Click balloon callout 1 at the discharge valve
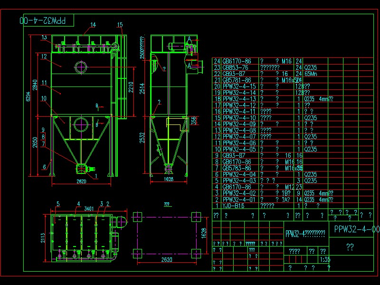Screen dimensions: 380x285 pos(95,175)
